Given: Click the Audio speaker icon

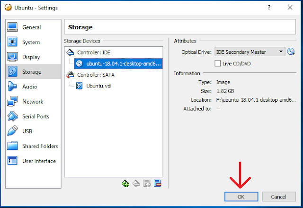Looking at the screenshot, I should tap(12, 86).
